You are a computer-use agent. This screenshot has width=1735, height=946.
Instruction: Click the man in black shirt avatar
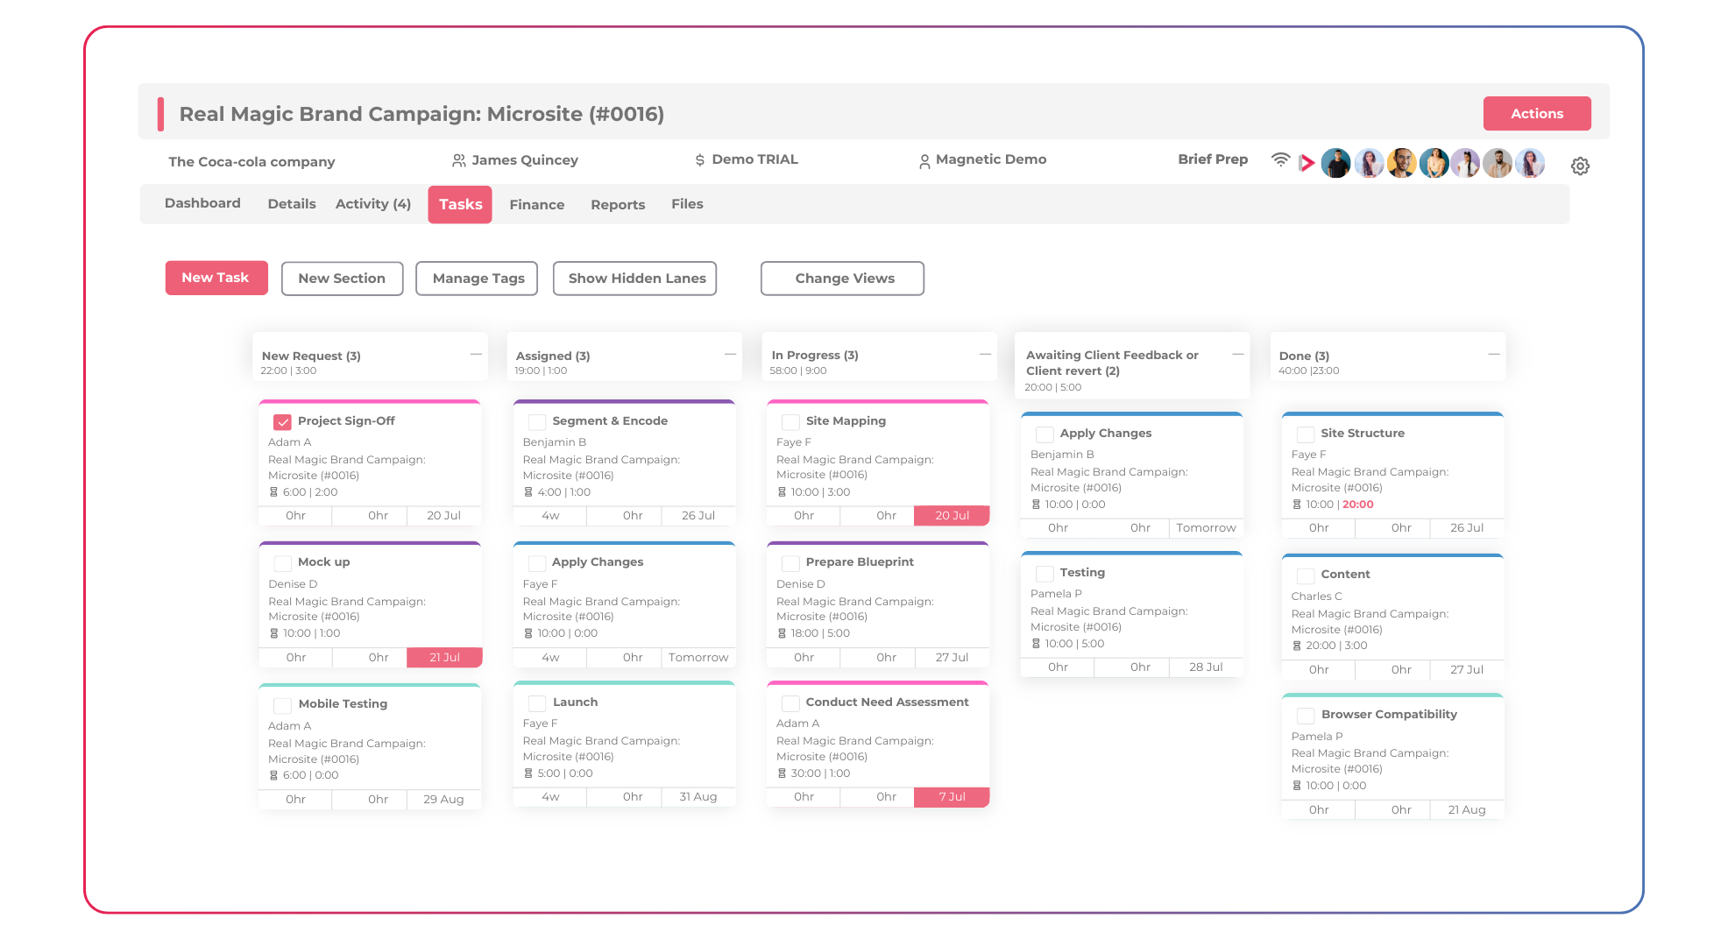coord(1335,164)
